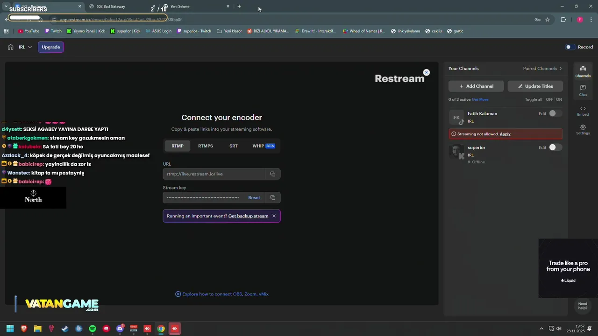Toggle the Record switch
Screen dimensions: 598x336
click(x=570, y=47)
